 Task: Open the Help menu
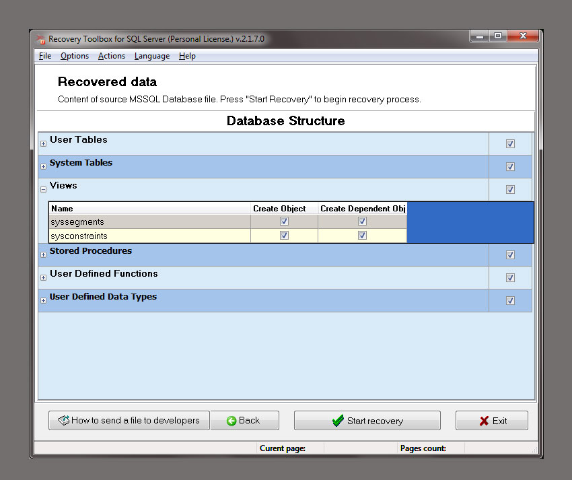(187, 56)
